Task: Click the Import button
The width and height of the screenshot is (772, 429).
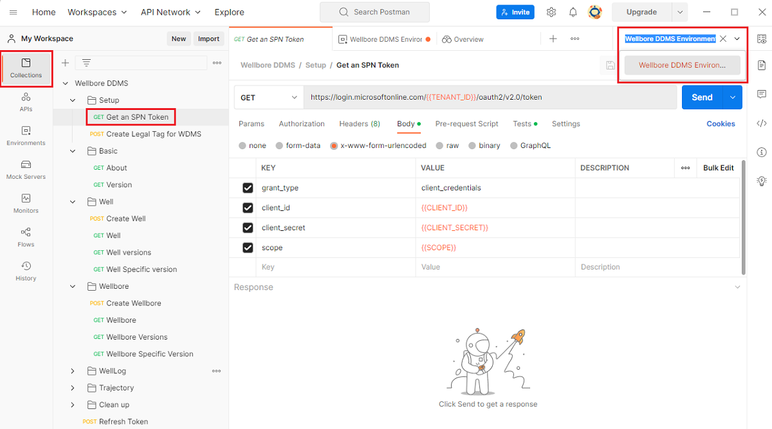Action: (x=208, y=39)
